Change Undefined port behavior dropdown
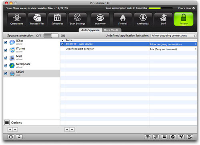Viewport: 200px width, 145px height. (173, 49)
